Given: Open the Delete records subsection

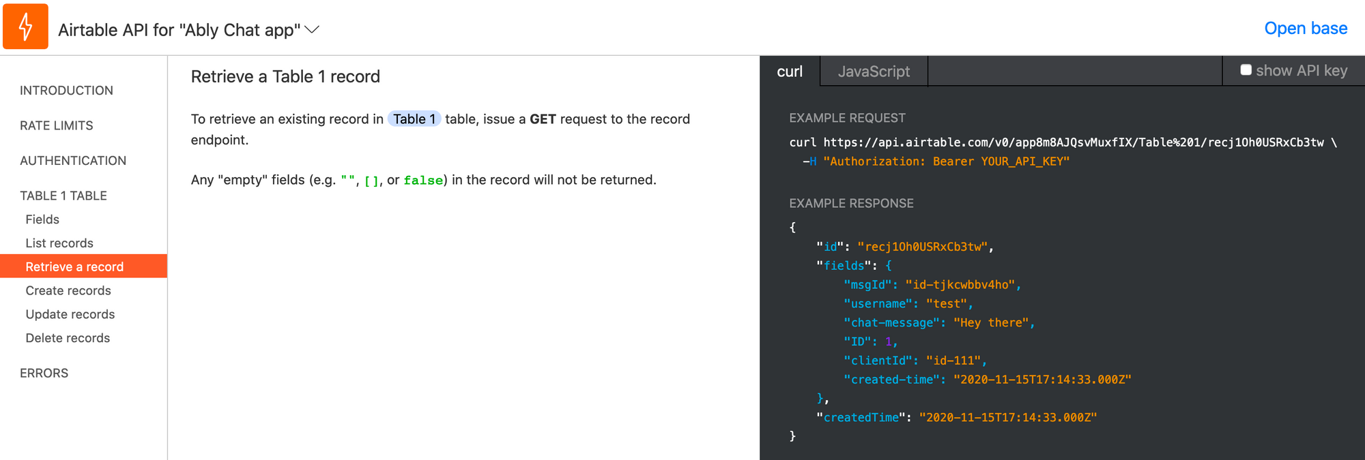Looking at the screenshot, I should tap(68, 338).
